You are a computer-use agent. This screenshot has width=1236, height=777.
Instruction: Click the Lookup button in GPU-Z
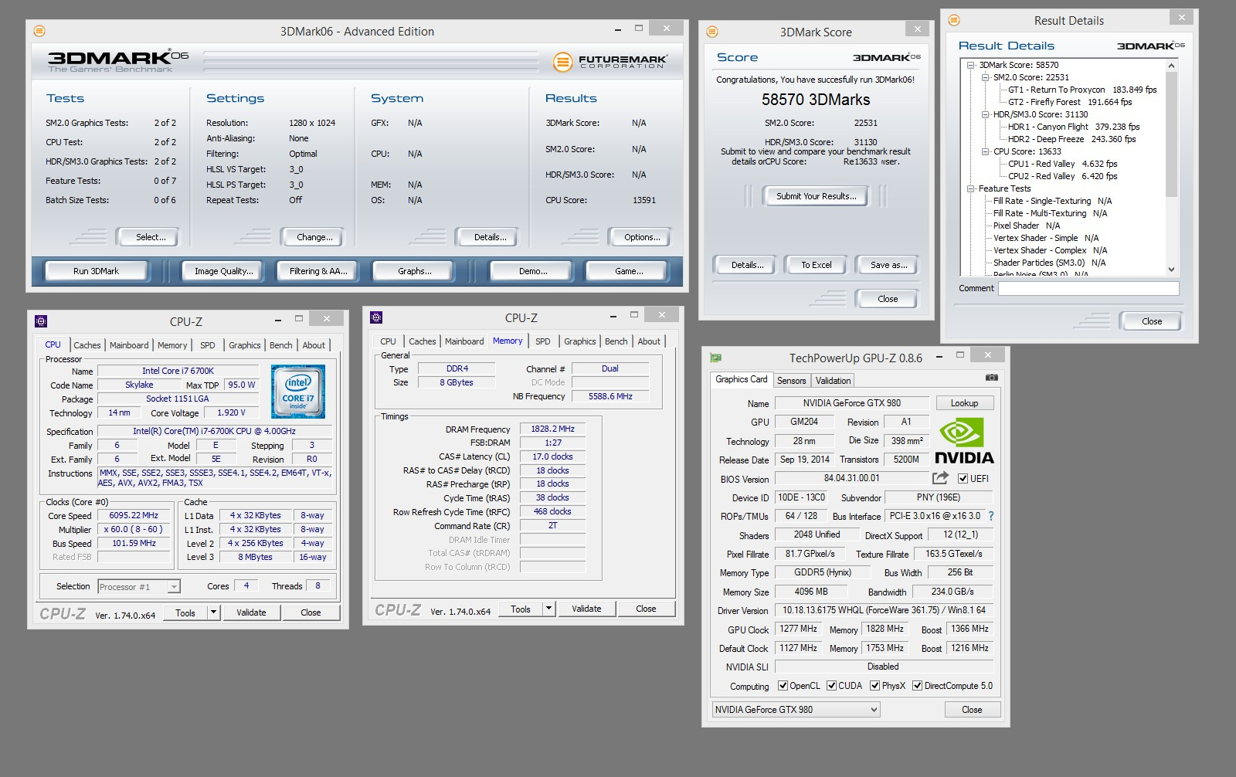pyautogui.click(x=964, y=403)
